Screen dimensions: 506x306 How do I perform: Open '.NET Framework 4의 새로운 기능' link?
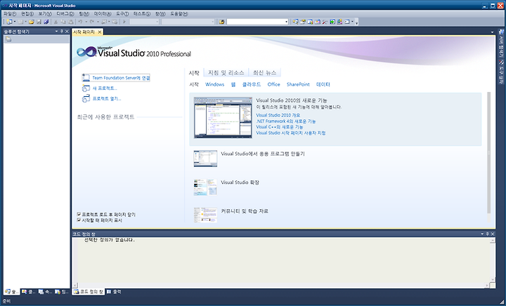[286, 121]
